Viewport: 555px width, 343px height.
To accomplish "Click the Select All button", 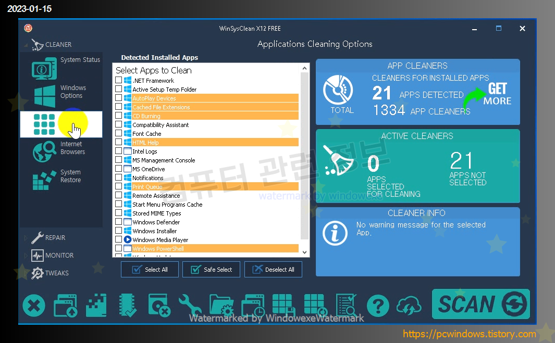I will click(x=150, y=270).
